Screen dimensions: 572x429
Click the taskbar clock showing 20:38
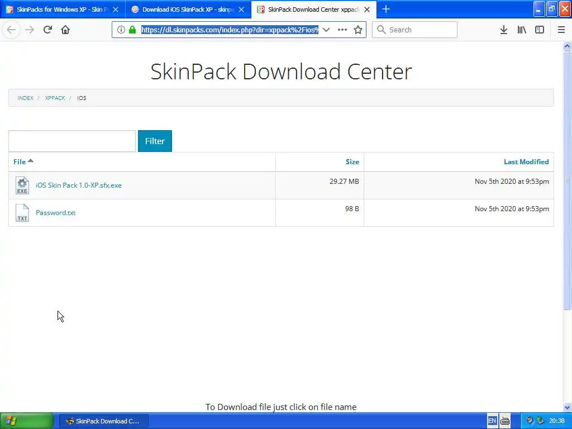tap(557, 421)
